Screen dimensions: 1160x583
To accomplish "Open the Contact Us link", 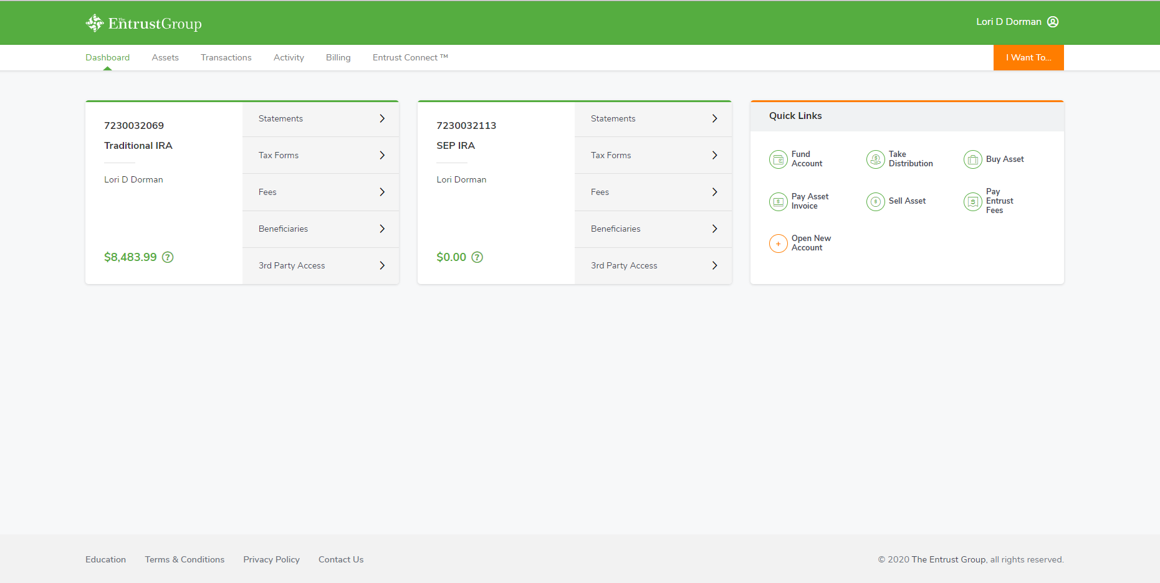I will tap(341, 559).
